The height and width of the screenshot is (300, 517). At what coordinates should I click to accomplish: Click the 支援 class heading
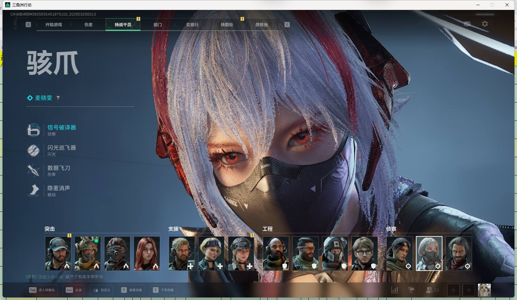coord(173,229)
